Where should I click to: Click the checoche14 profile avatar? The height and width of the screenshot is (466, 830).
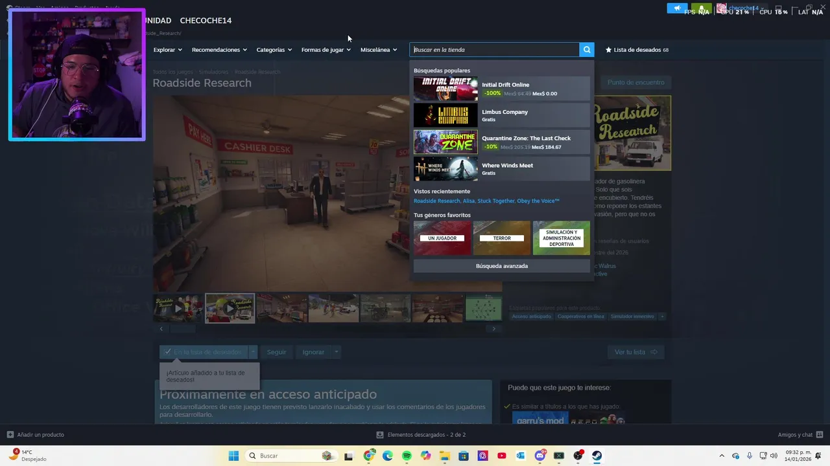click(x=721, y=8)
